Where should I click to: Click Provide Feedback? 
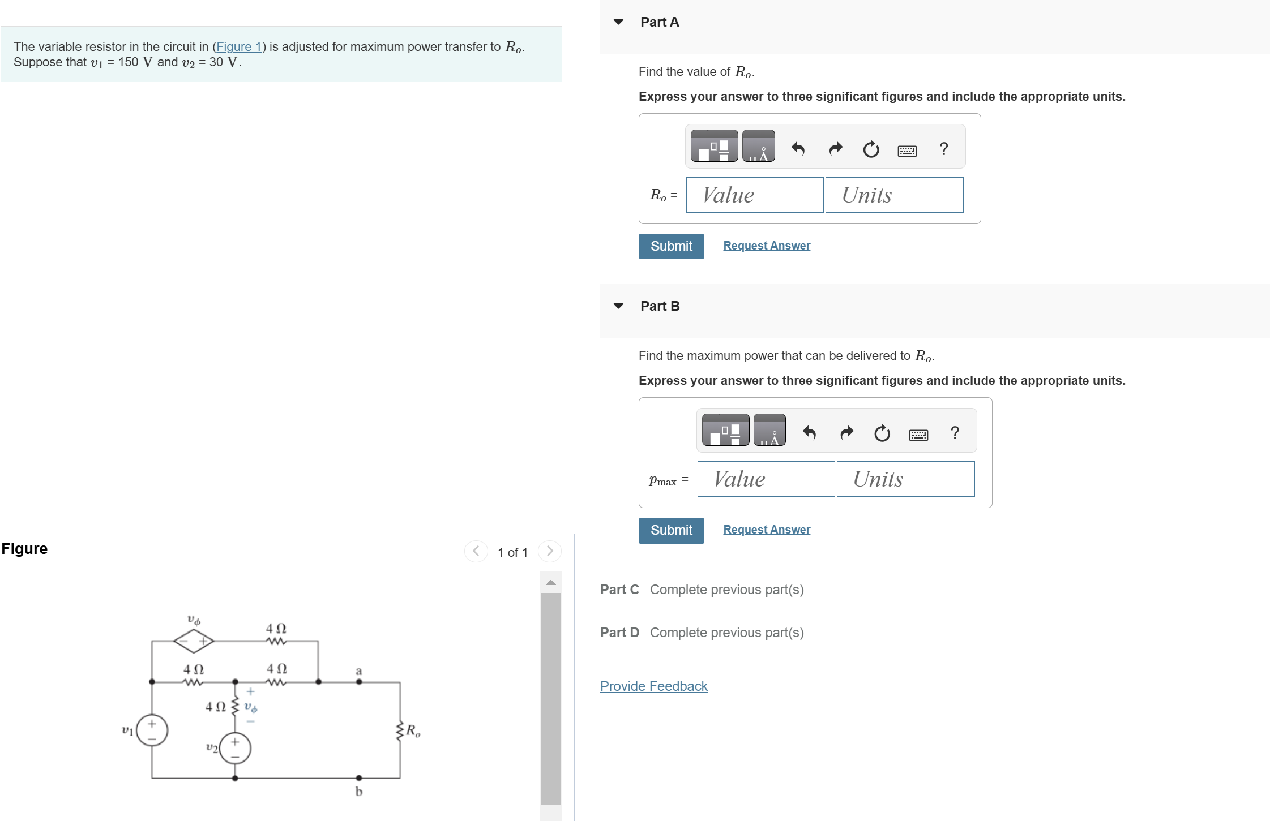[x=653, y=686]
